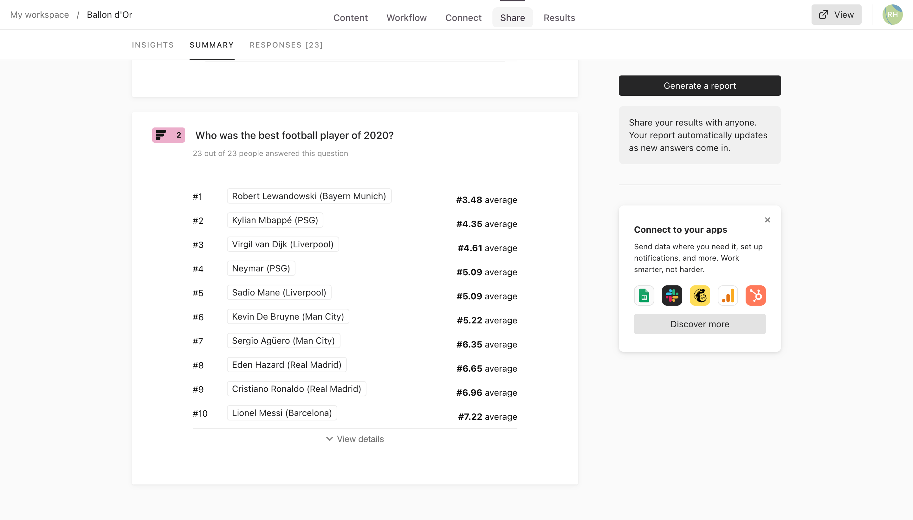Open the HubSpot integration icon

point(755,296)
